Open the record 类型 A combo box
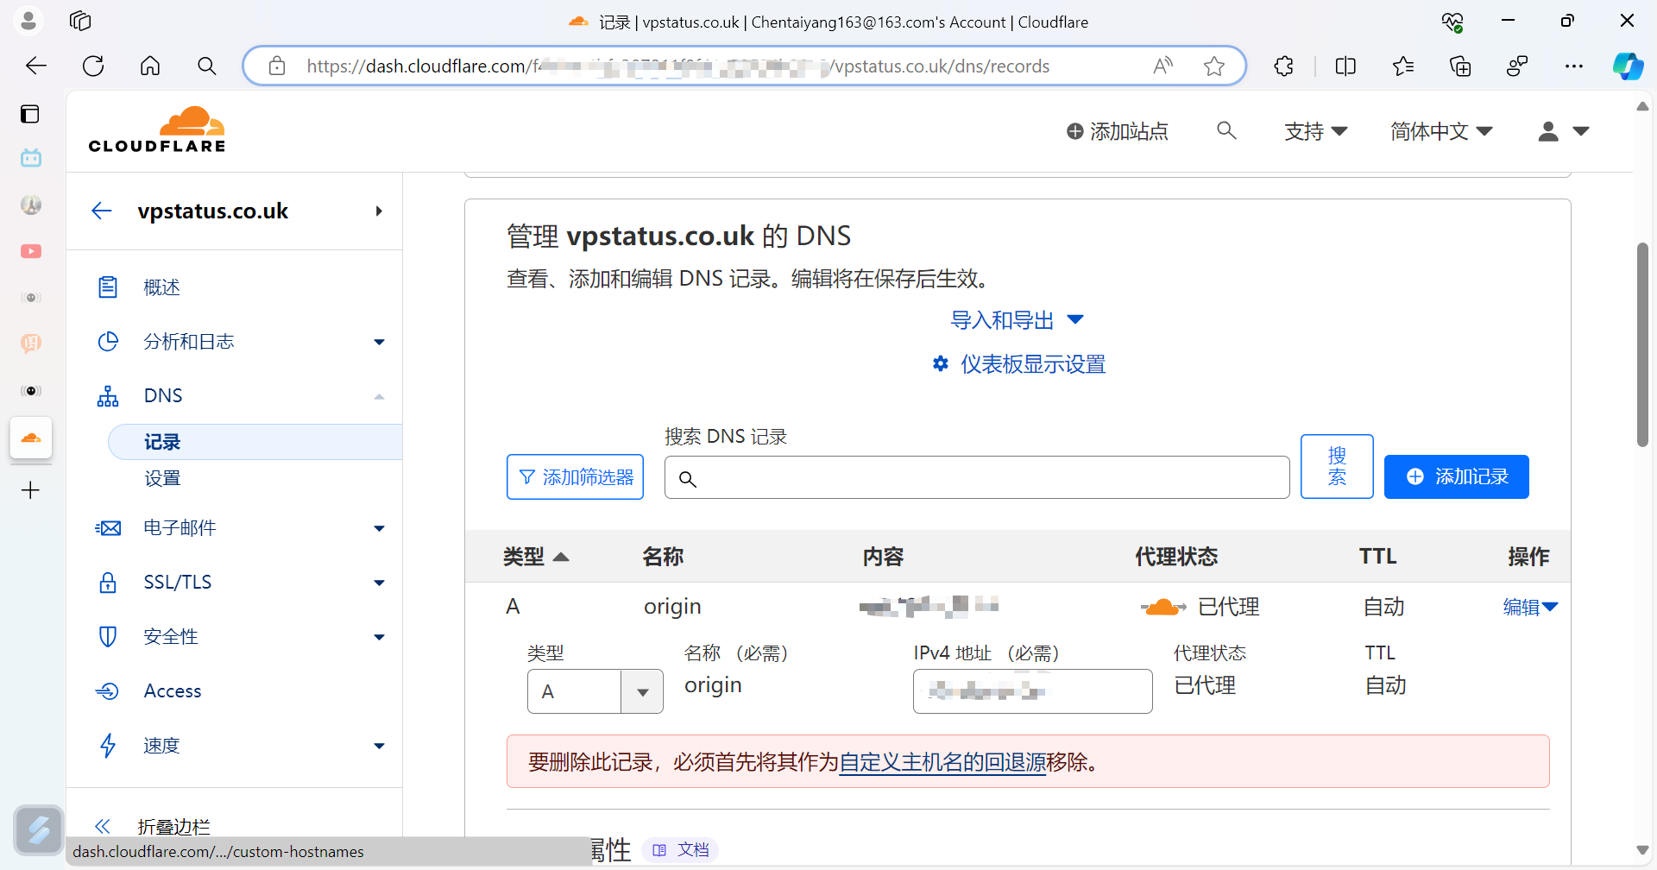 tap(595, 691)
